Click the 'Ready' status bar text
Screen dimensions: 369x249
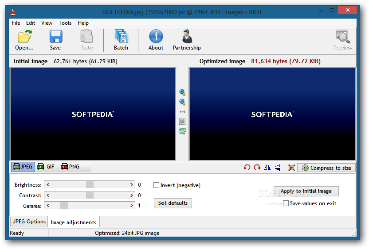tap(17, 233)
